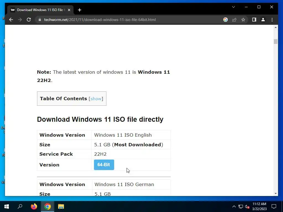Launch Firefox from the taskbar
The image size is (283, 212).
[x=34, y=206]
